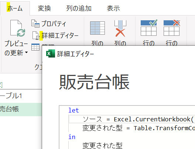This screenshot has width=195, height=149.
Task: Select the 販売台帳 query in list
Action: point(21,109)
